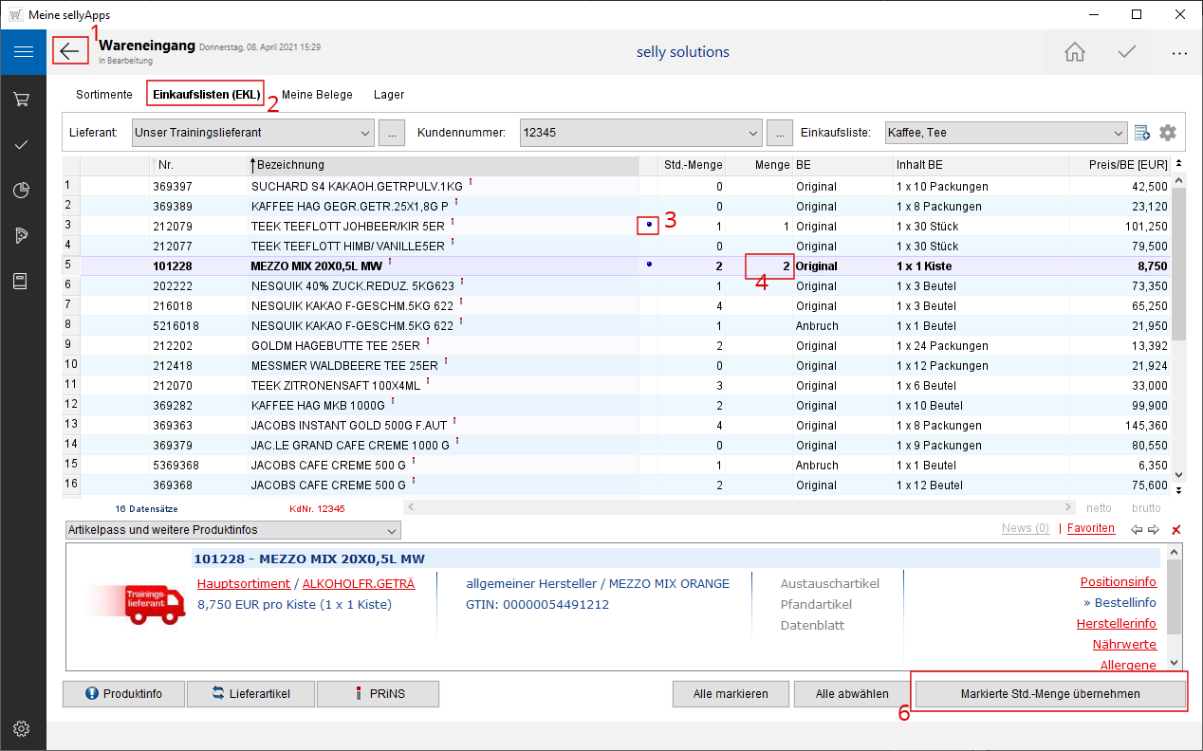
Task: Open the shopping cart sidebar icon
Action: click(x=23, y=99)
